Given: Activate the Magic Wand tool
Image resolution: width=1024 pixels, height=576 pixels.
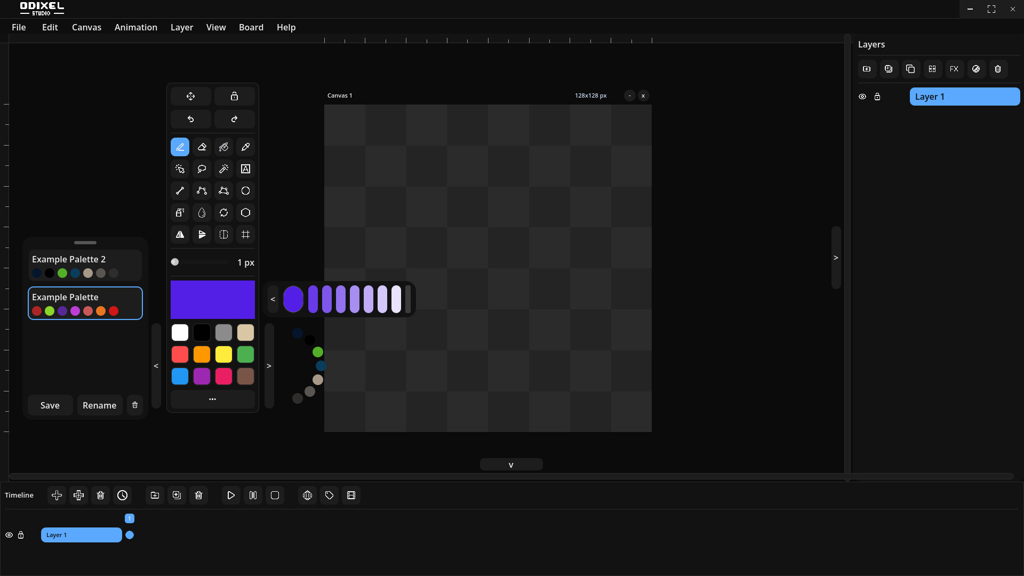Looking at the screenshot, I should click(x=223, y=169).
